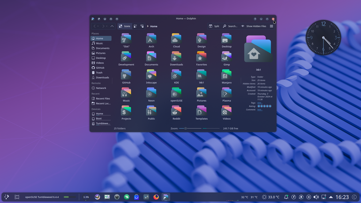Open the volume control in system tray

[x=316, y=197]
